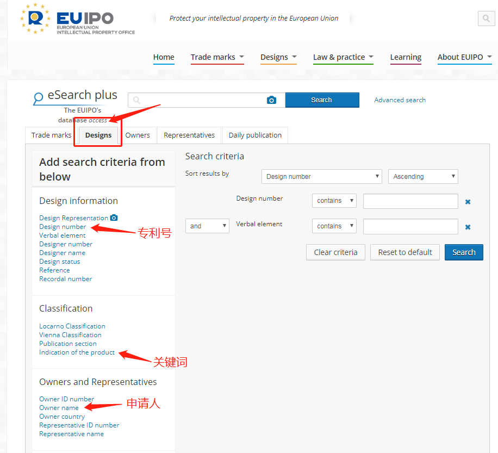Open the Designs navigation menu
The image size is (498, 453).
278,57
